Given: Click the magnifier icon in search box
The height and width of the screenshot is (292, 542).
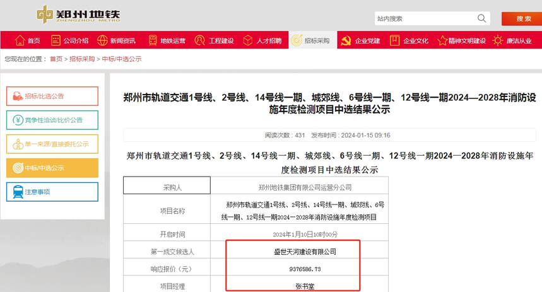Looking at the screenshot, I should [481, 18].
